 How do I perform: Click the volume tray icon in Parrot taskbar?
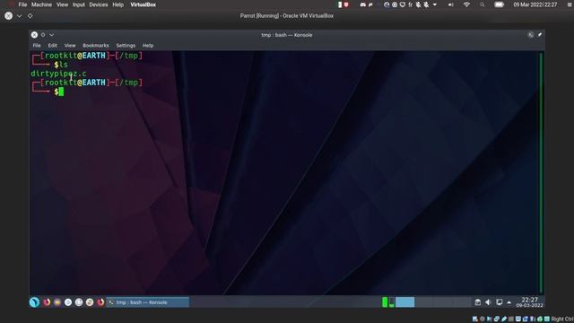(488, 302)
